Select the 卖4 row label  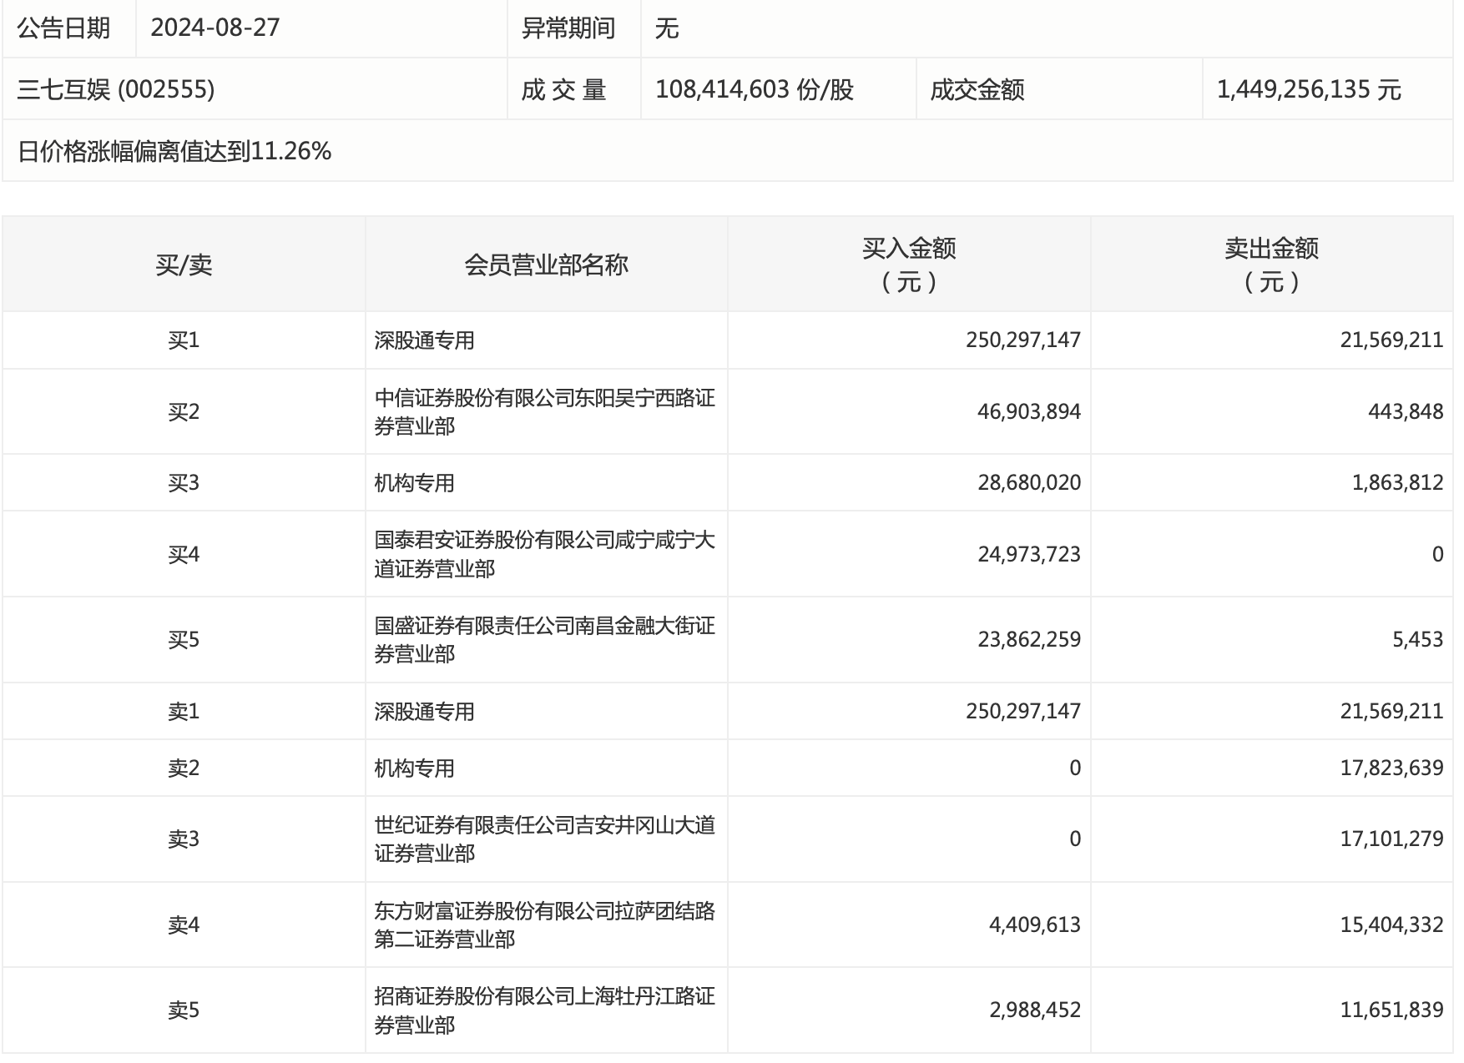point(184,925)
